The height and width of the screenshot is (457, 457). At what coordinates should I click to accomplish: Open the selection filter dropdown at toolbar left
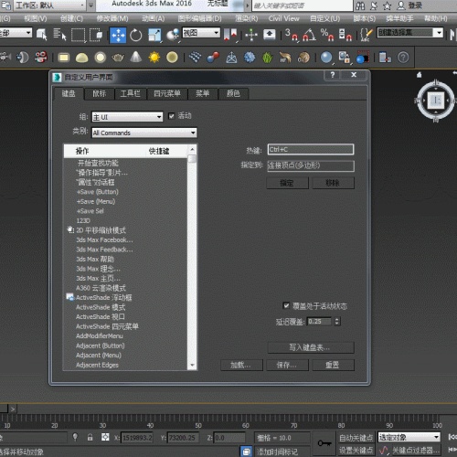tap(16, 33)
